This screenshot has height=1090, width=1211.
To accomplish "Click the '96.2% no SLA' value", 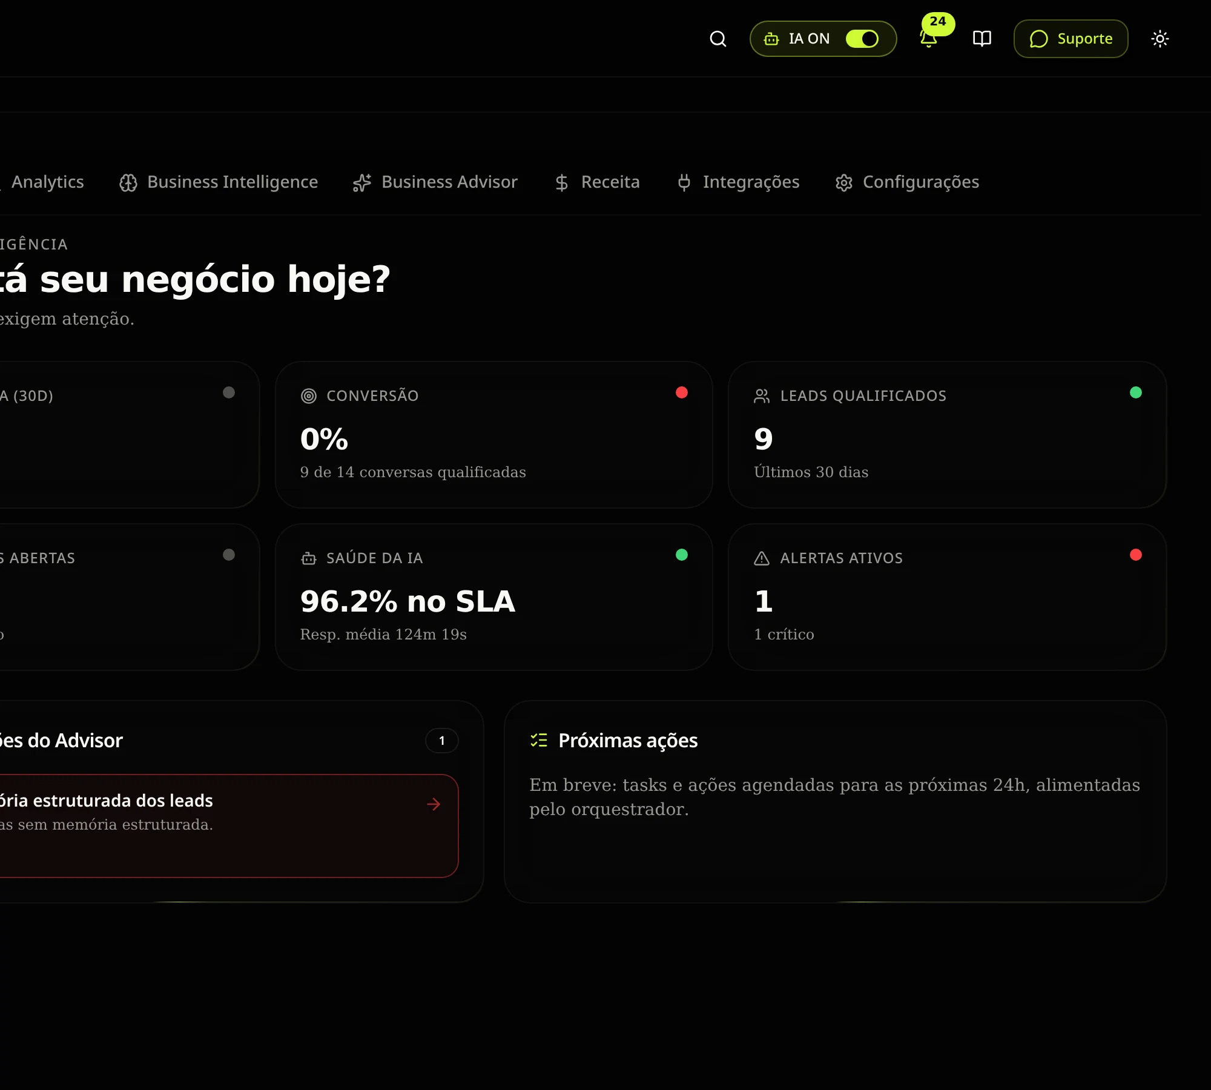I will pos(408,601).
